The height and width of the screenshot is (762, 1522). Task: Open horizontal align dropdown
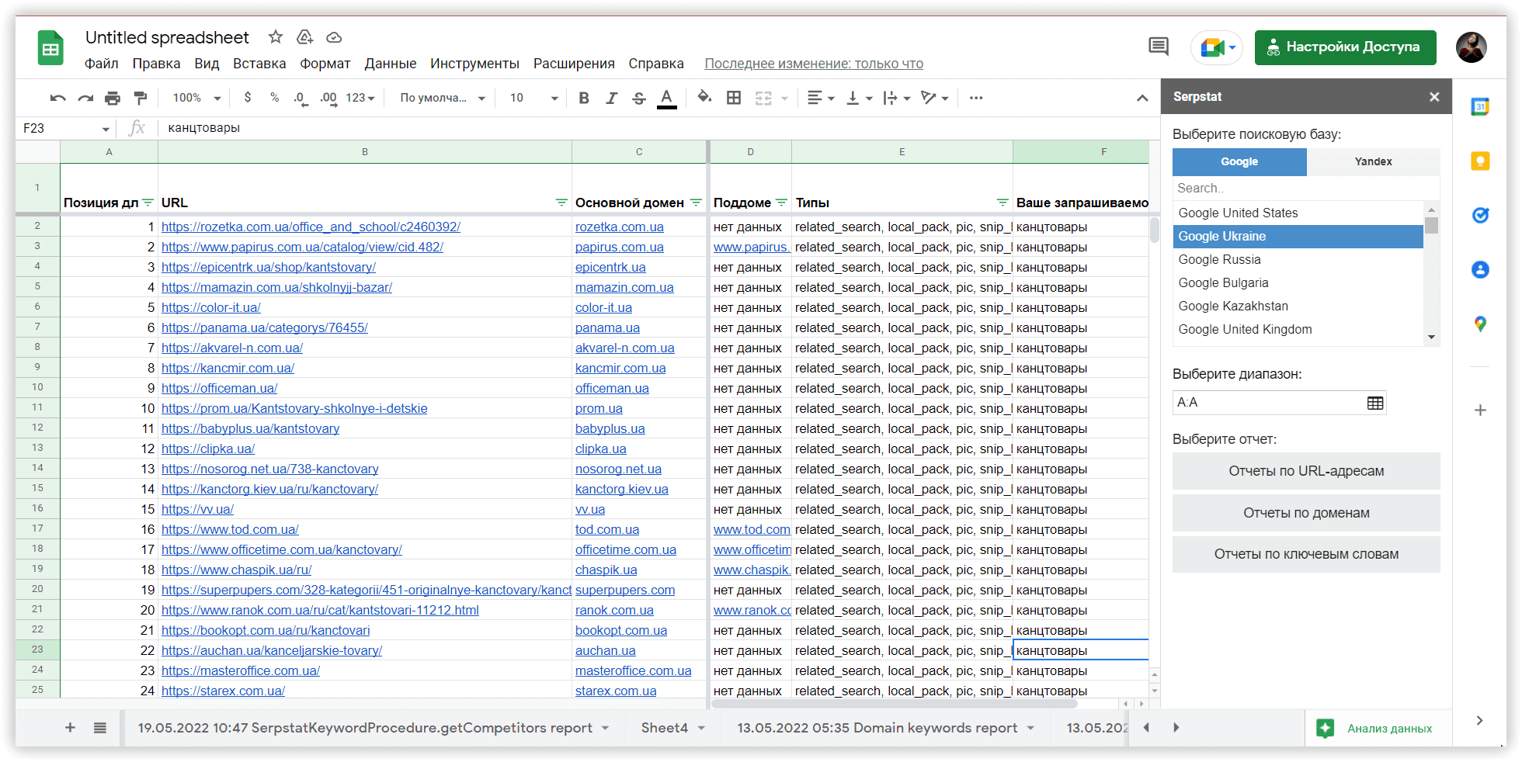(821, 98)
